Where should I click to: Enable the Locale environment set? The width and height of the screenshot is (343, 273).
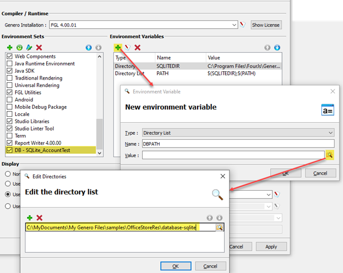(10, 114)
